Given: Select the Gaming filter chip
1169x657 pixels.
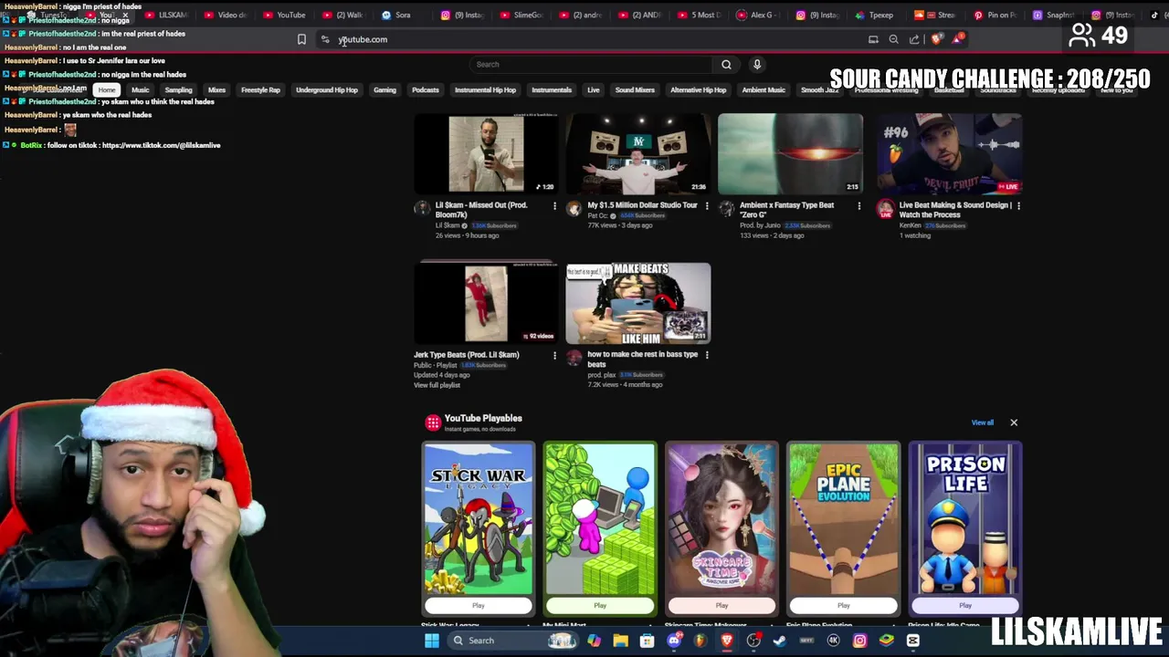Looking at the screenshot, I should [384, 89].
